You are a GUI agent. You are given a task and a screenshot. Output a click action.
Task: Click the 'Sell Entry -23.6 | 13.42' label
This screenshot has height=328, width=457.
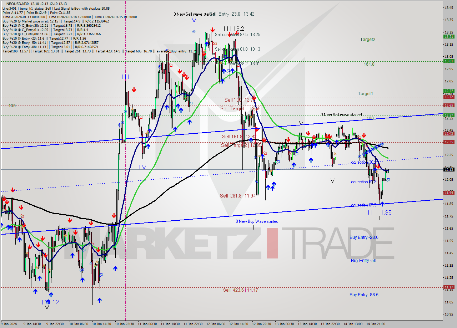point(232,14)
